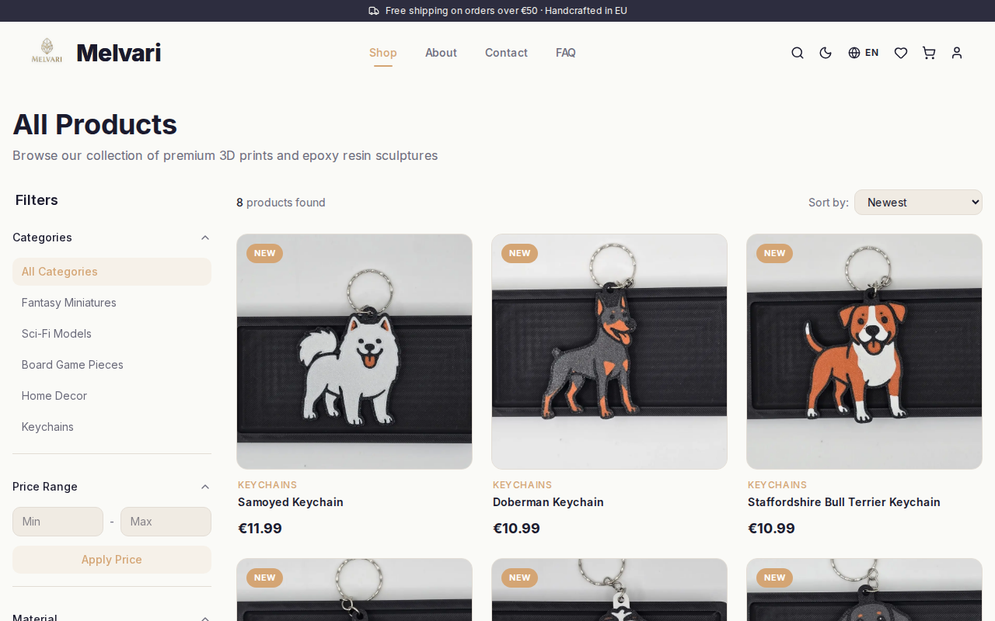Open the search icon in header
Image resolution: width=995 pixels, height=621 pixels.
798,53
